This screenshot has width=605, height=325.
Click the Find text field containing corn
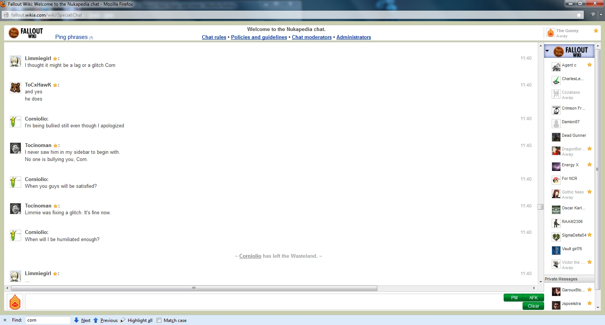click(x=48, y=320)
